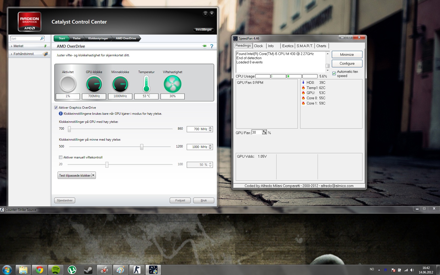The height and width of the screenshot is (275, 440).
Task: Switch to the Exotics tab in SpeedFan
Action: [288, 46]
